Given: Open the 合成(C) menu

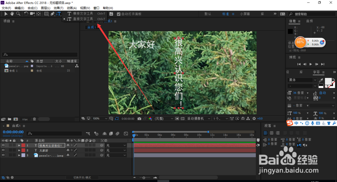Looking at the screenshot, I should [x=32, y=8].
